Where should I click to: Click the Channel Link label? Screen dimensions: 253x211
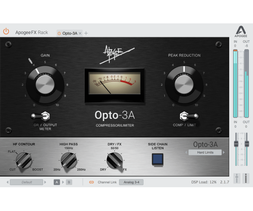point(107,182)
